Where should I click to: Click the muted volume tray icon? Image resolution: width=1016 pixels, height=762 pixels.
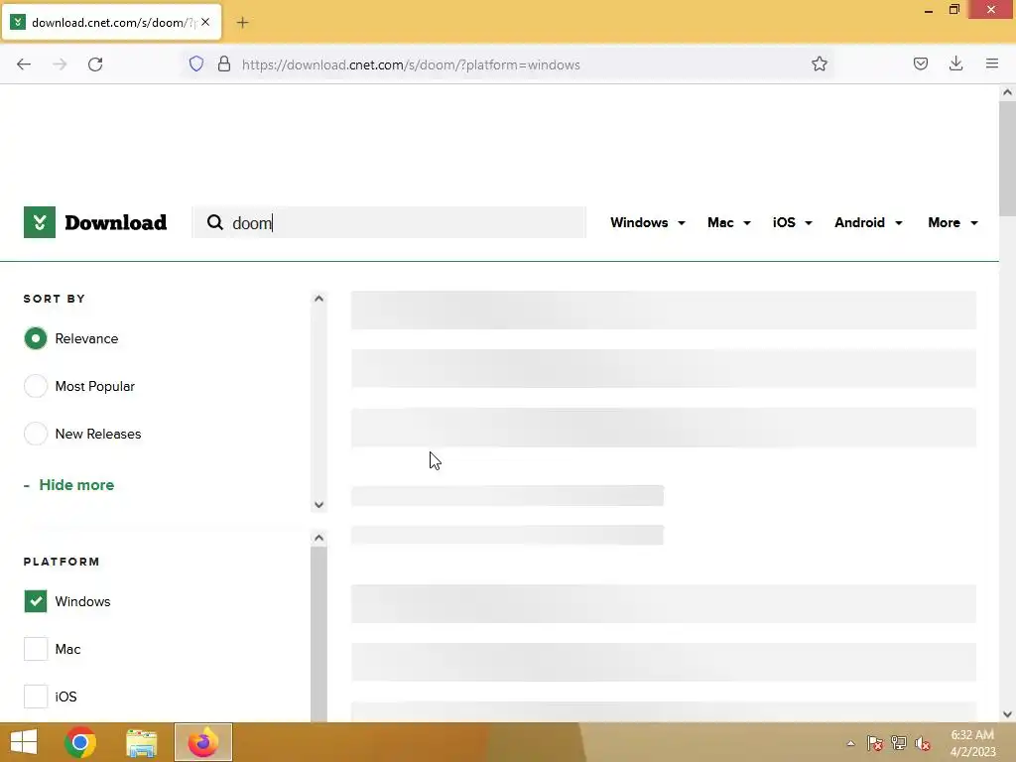pos(923,743)
